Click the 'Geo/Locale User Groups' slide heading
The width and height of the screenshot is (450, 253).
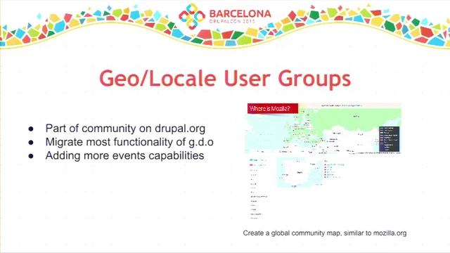tap(225, 78)
